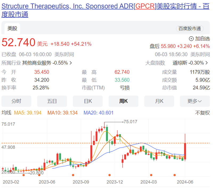
Task: Switch to the 五日 chart tab
Action: pos(52,101)
